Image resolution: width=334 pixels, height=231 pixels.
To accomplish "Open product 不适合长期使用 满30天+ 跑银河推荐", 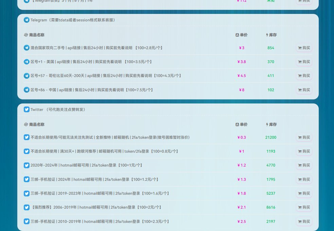I will point(105,151).
